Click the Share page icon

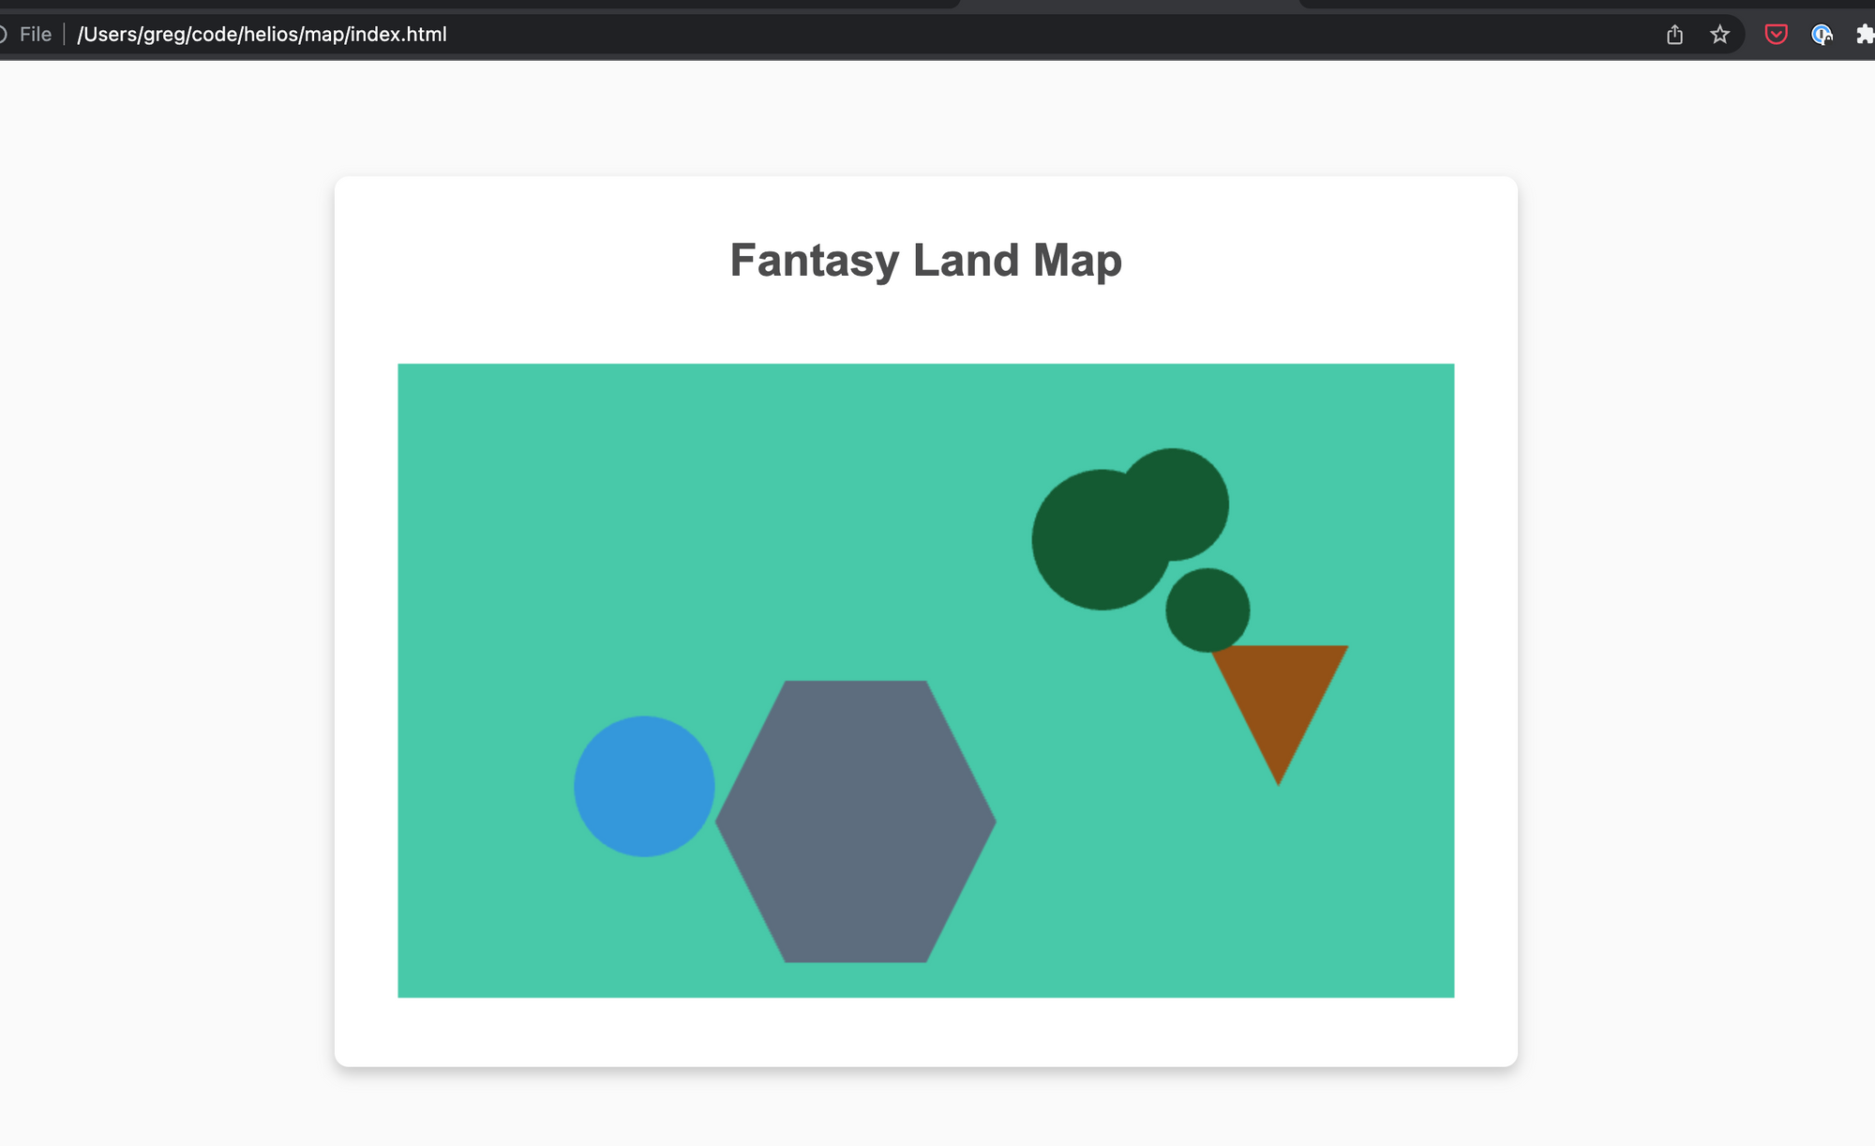[x=1674, y=35]
